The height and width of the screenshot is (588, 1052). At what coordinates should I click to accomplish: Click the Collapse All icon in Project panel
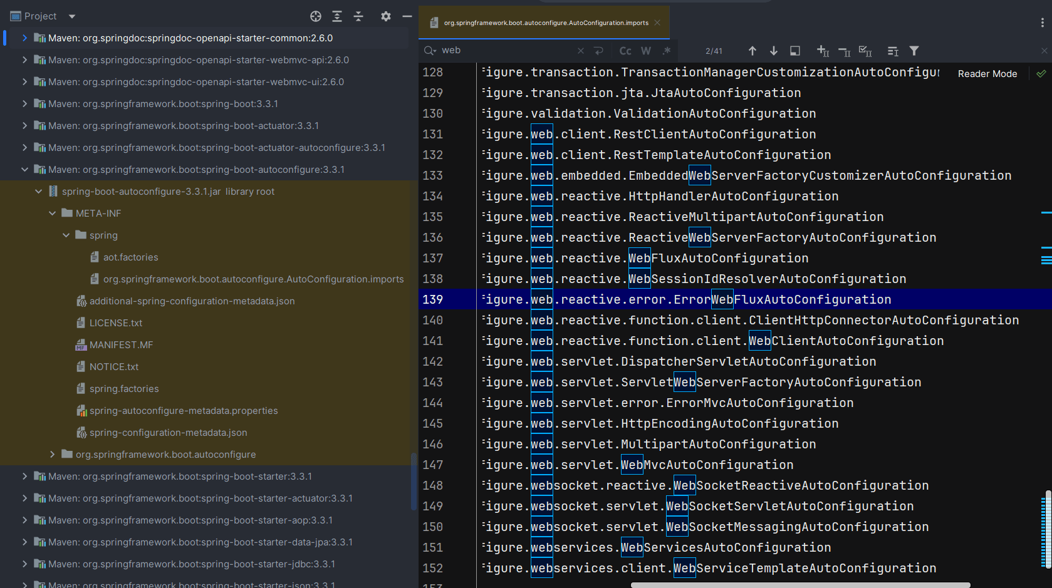(358, 16)
